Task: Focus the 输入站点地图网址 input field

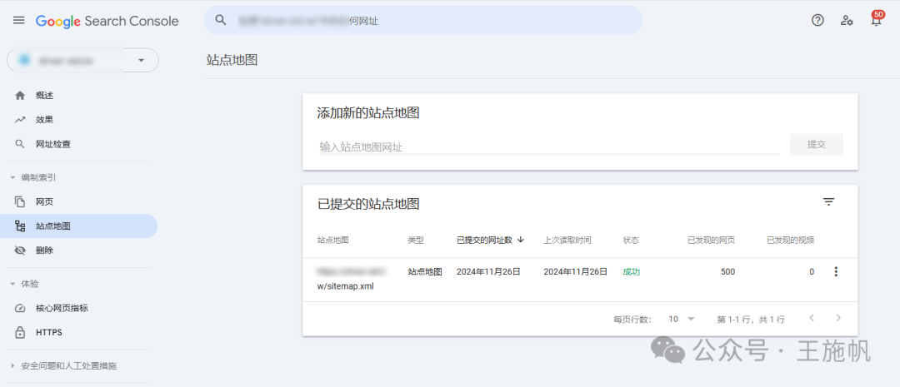Action: coord(549,146)
